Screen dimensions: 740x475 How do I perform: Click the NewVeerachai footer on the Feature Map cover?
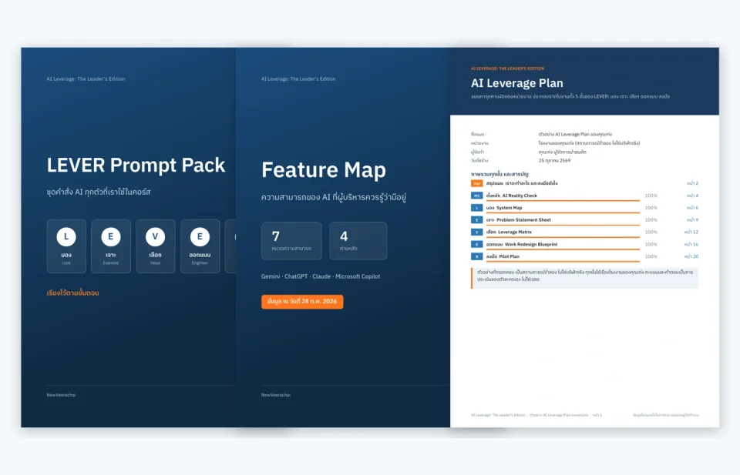(x=276, y=395)
